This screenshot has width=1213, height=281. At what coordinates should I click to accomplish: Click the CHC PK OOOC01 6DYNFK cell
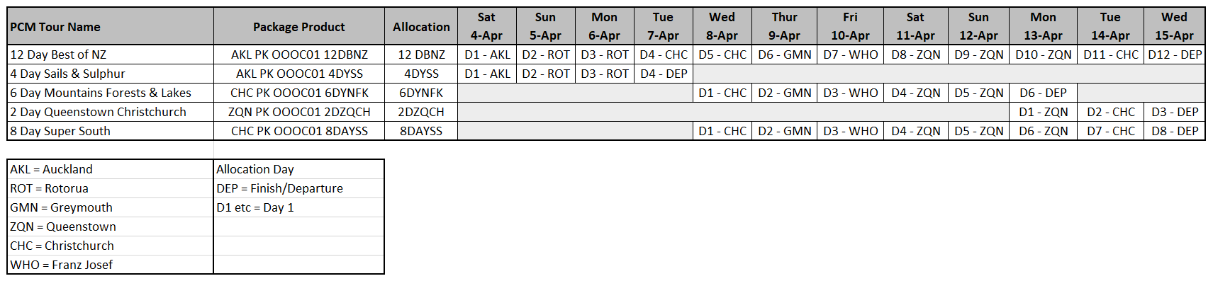pyautogui.click(x=299, y=93)
